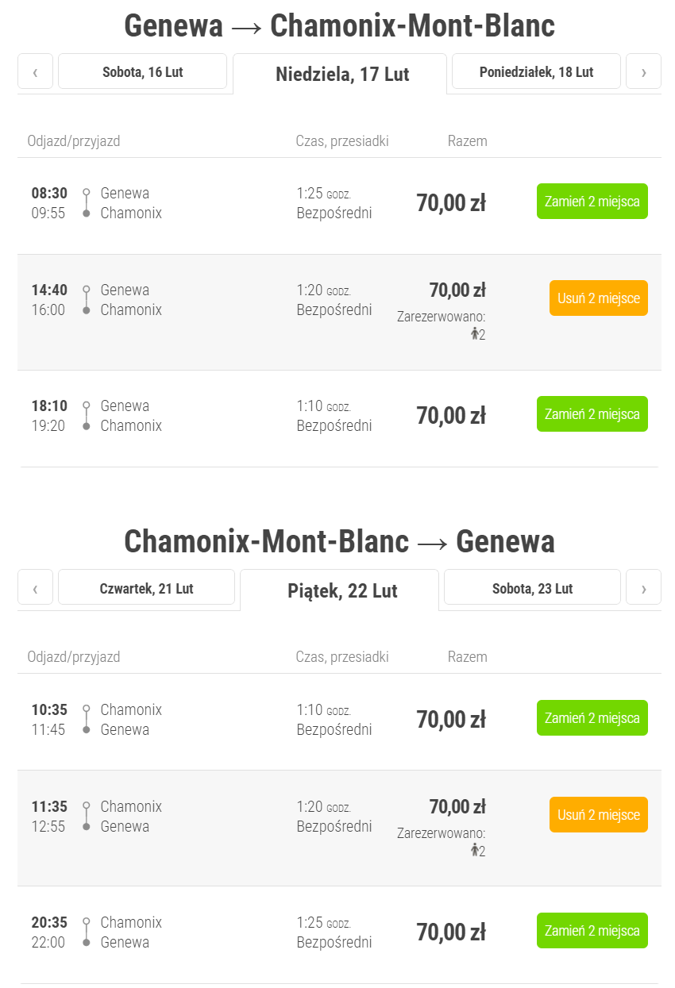Select the Niedziela, 17 Lut tab
675x988 pixels.
pos(342,75)
